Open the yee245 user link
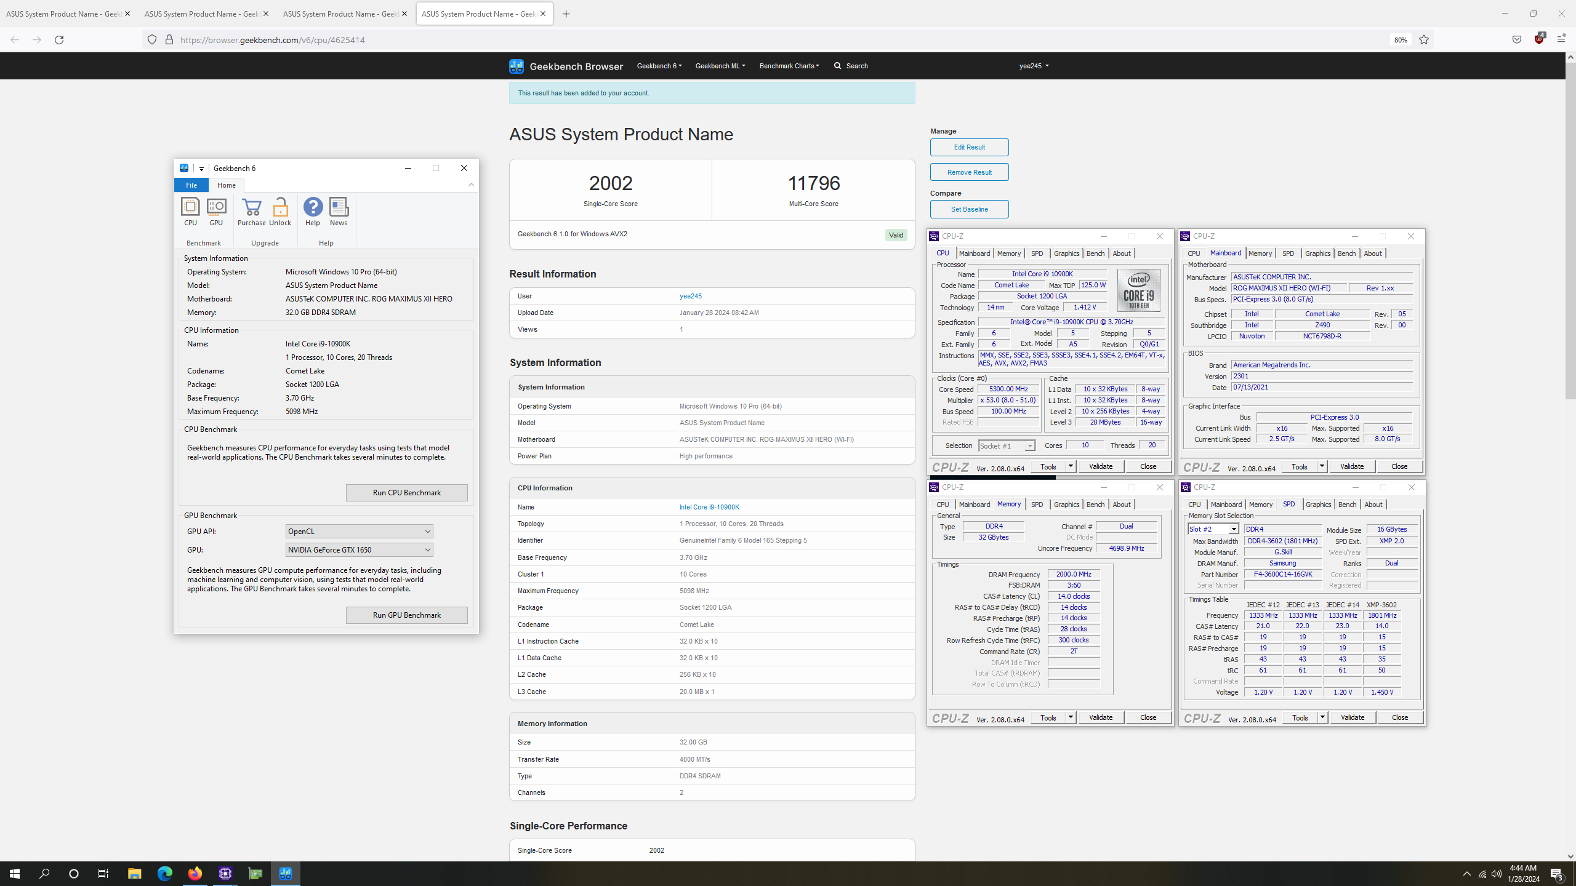Screen dimensions: 1576x886 [x=690, y=297]
